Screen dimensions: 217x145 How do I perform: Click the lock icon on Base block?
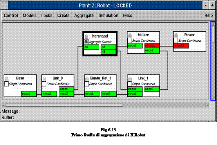point(7,79)
